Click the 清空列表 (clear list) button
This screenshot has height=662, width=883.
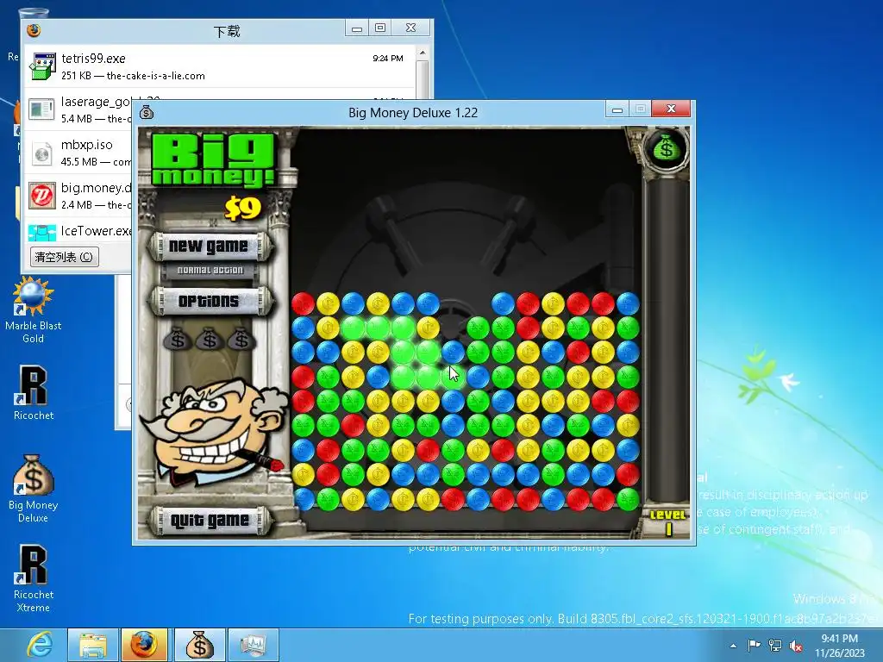(x=64, y=257)
